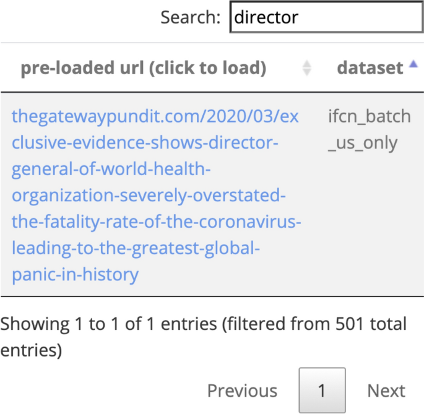This screenshot has height=414, width=424.
Task: Click the "organization-severely-overstated-" link line
Action: pos(149,196)
